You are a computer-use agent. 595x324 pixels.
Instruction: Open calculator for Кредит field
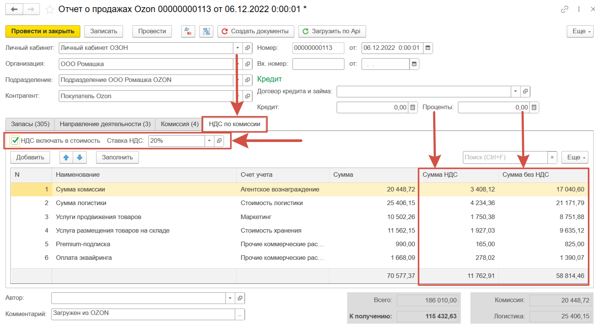coord(413,108)
